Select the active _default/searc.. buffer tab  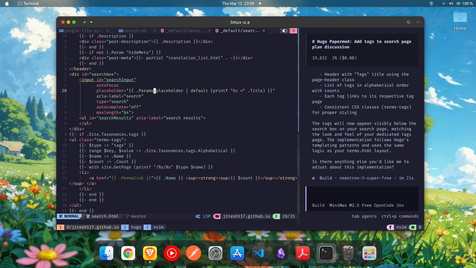(240, 31)
